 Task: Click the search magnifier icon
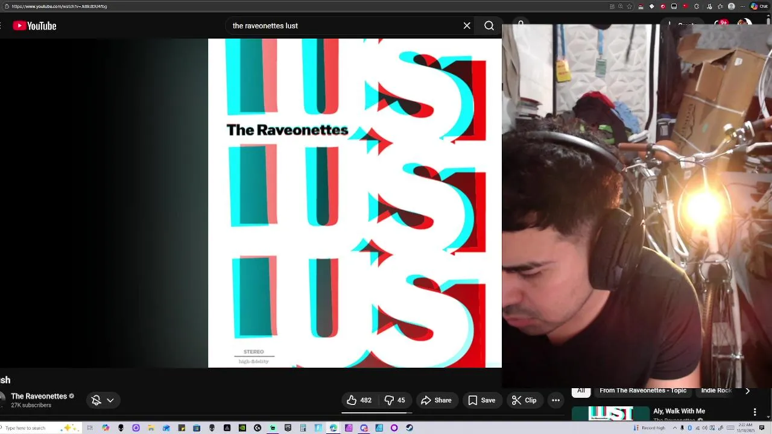489,26
